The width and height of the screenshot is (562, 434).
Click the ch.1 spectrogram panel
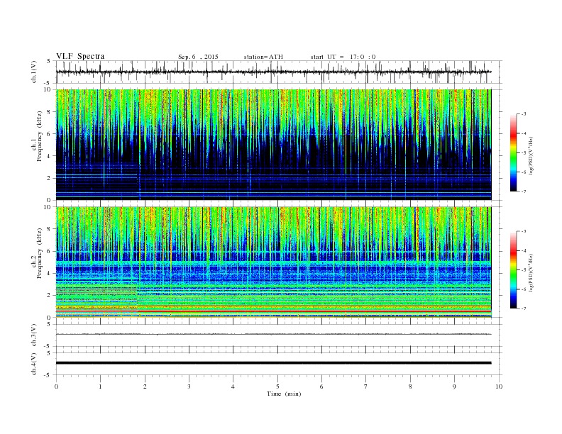pyautogui.click(x=273, y=145)
